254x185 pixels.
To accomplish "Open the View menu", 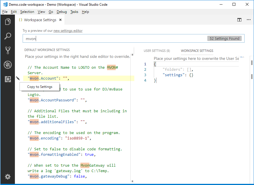I will click(x=41, y=12).
